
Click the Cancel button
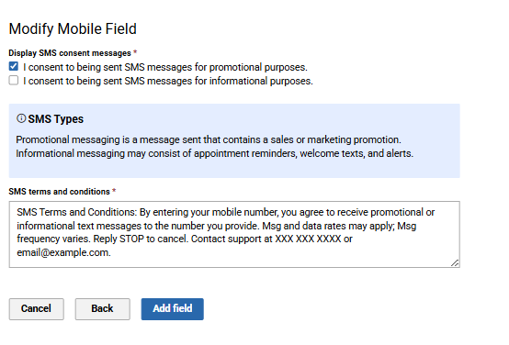pyautogui.click(x=37, y=309)
